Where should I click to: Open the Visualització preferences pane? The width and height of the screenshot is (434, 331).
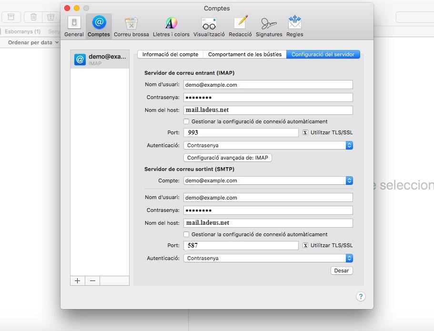[209, 26]
